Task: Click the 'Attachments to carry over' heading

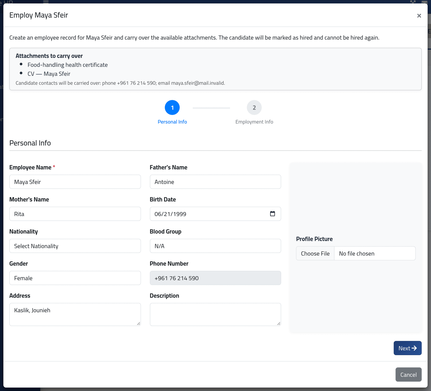Action: click(x=49, y=56)
